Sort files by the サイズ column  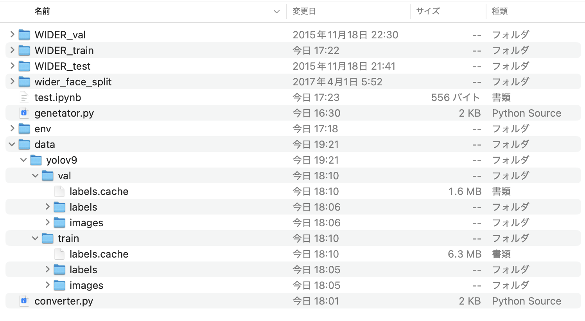pos(427,11)
